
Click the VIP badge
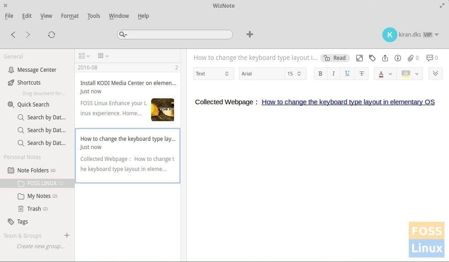click(x=428, y=35)
